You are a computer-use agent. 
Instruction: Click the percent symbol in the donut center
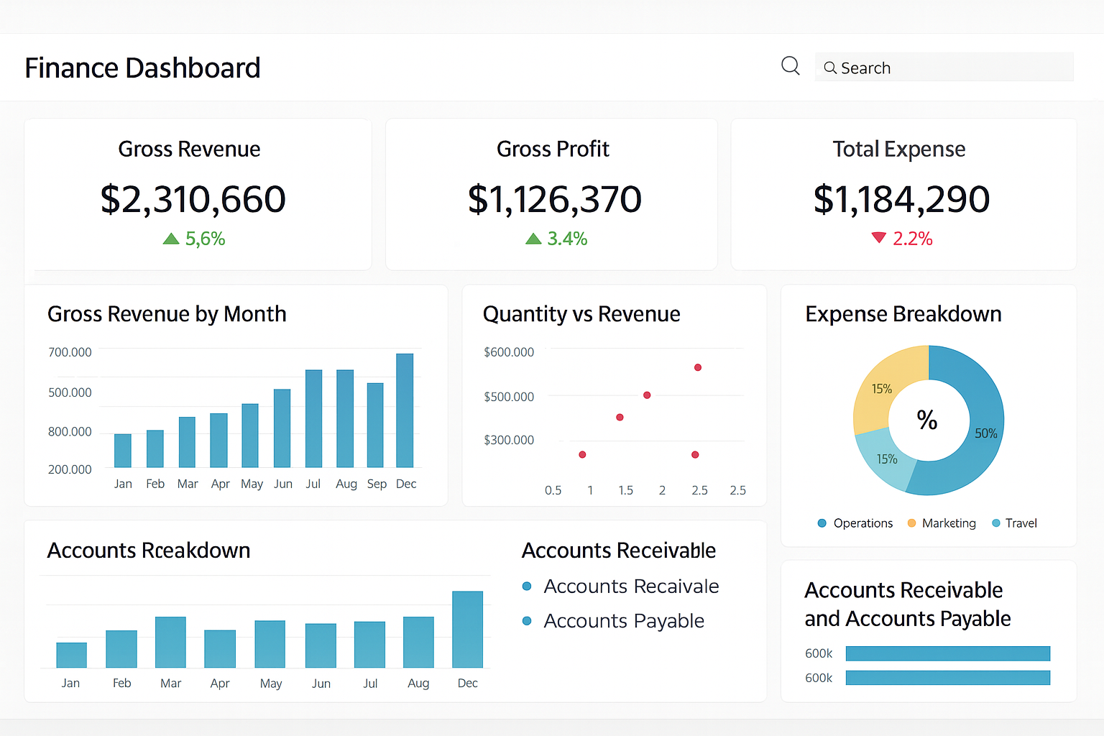927,420
